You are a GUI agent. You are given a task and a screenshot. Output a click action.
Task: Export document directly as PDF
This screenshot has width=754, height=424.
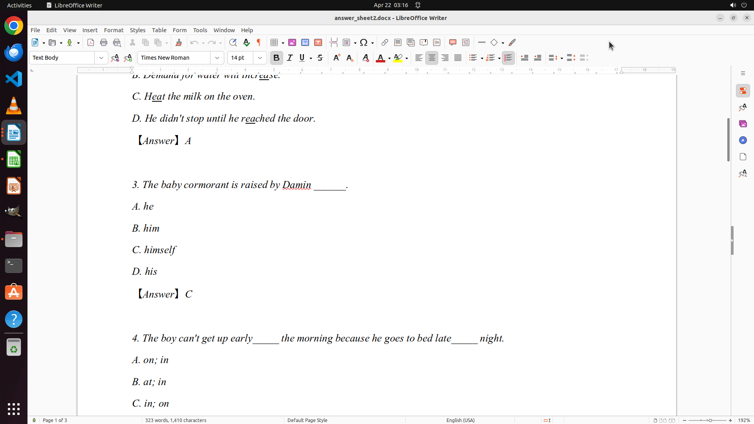pos(91,42)
